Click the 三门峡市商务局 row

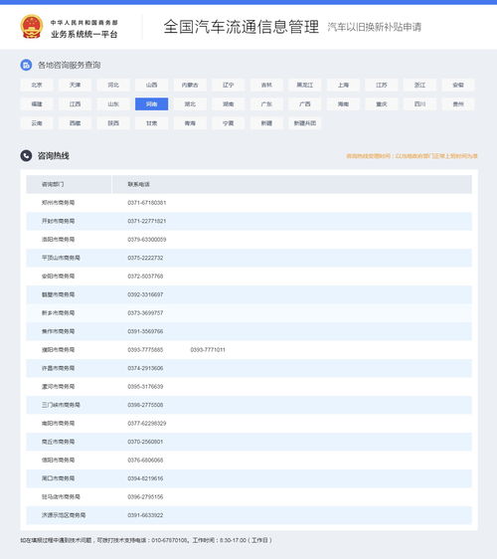(x=248, y=405)
